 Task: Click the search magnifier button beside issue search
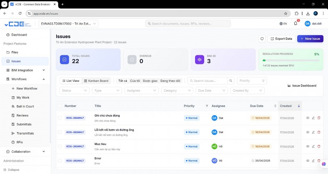coord(231,81)
